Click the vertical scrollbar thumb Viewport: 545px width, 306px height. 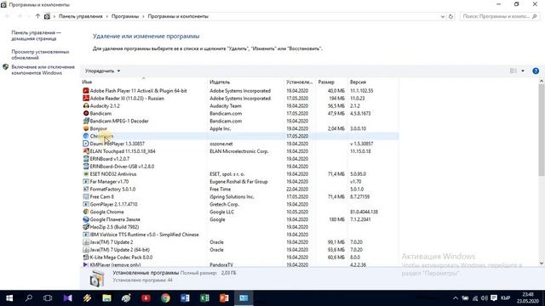[x=542, y=131]
